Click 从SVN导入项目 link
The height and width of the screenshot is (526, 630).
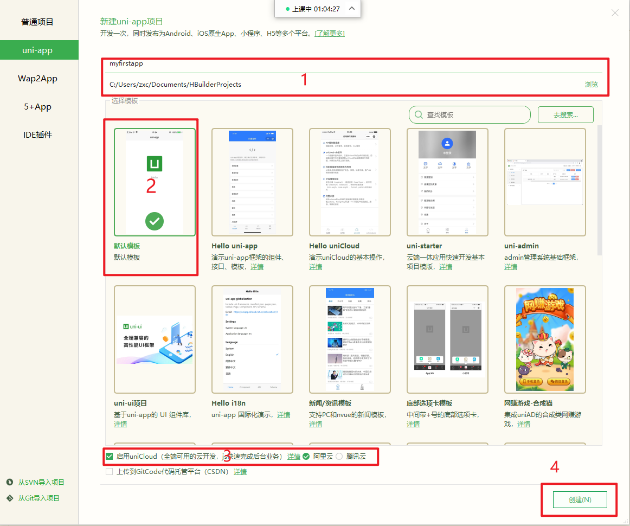pos(41,482)
